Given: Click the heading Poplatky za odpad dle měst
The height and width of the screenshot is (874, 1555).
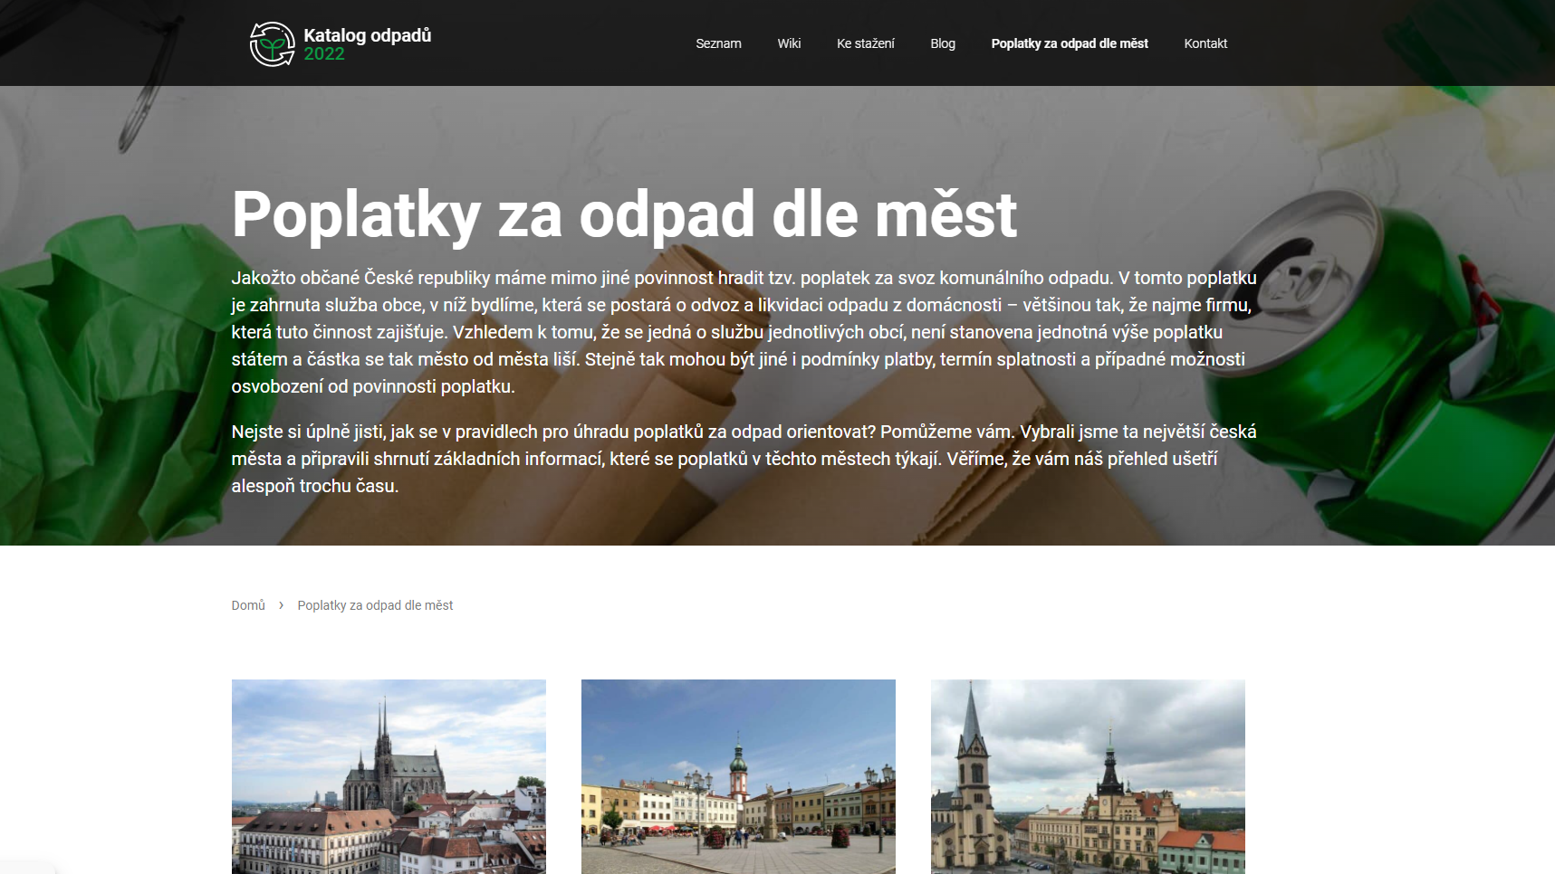Looking at the screenshot, I should (x=624, y=215).
